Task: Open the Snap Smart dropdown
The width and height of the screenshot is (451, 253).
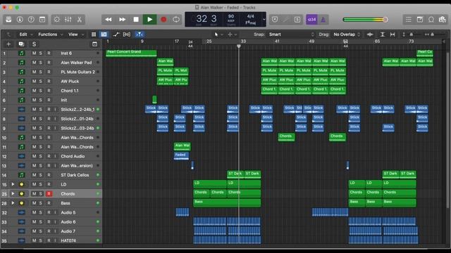Action: [291, 34]
